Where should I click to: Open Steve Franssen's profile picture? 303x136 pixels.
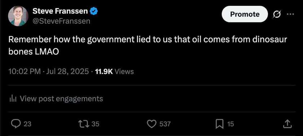(18, 16)
